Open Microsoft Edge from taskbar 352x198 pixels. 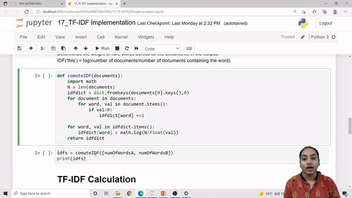click(141, 193)
